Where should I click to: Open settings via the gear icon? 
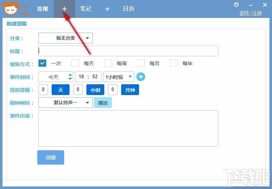pos(236,5)
